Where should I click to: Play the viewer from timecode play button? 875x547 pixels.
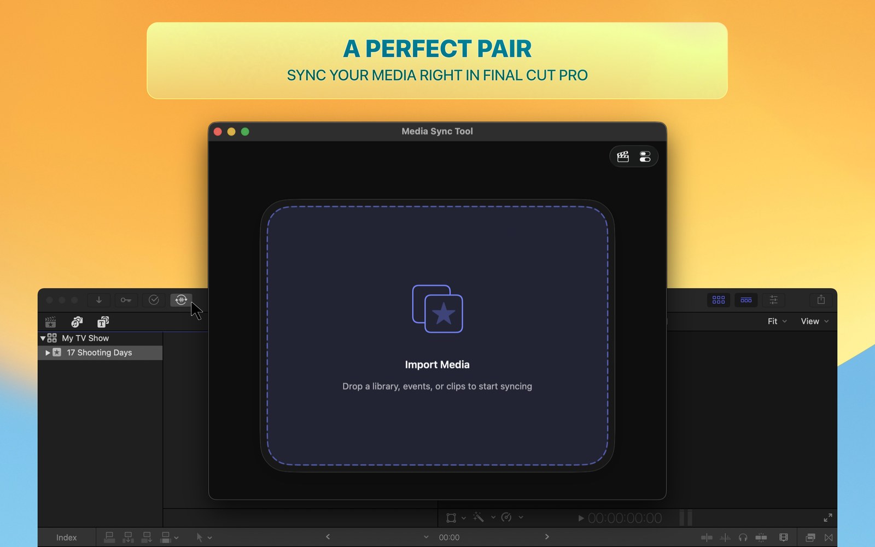tap(581, 518)
